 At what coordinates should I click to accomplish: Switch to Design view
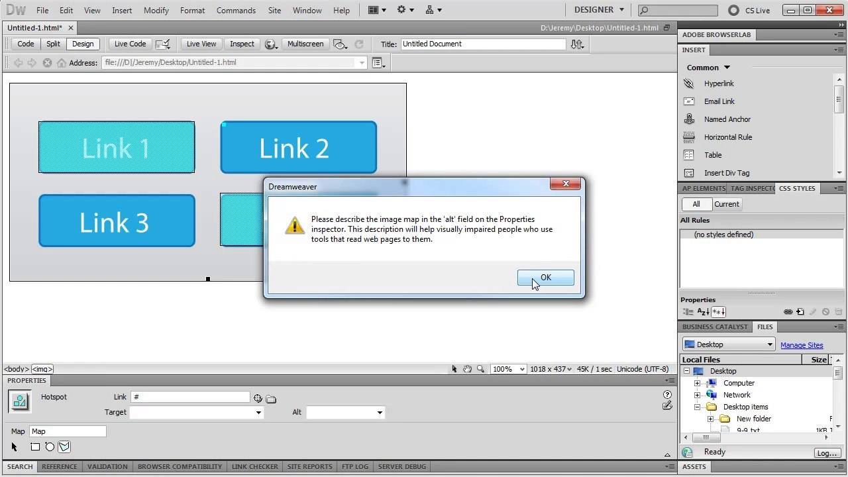point(83,44)
